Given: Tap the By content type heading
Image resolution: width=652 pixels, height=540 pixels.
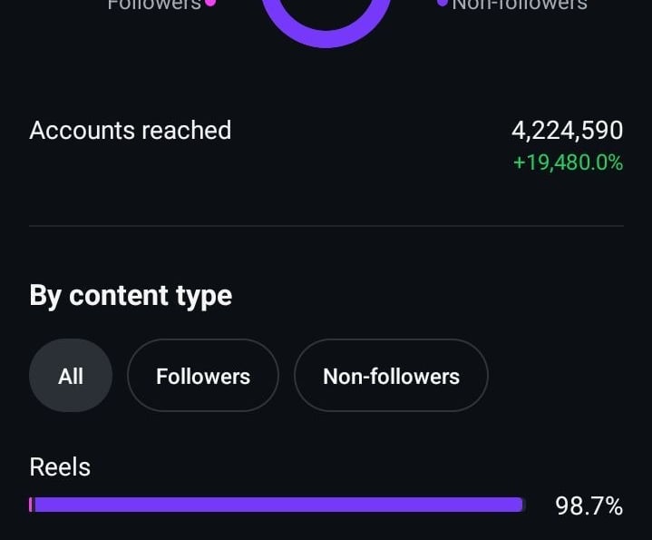Looking at the screenshot, I should [x=131, y=296].
